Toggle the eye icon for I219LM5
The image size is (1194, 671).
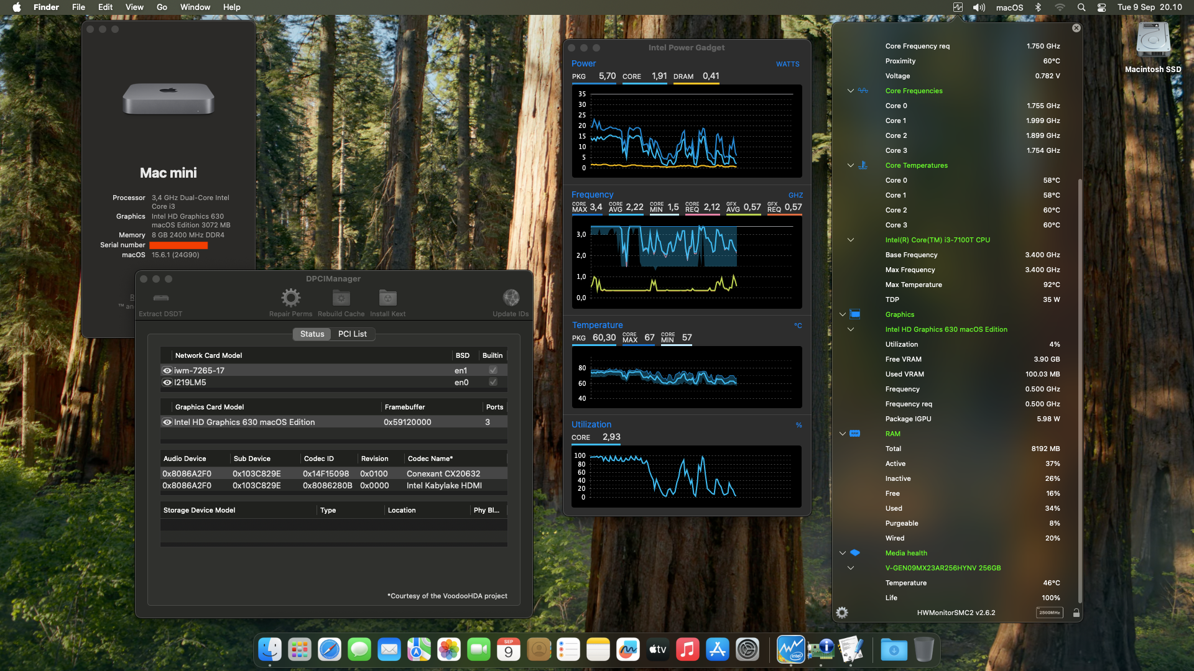167,383
